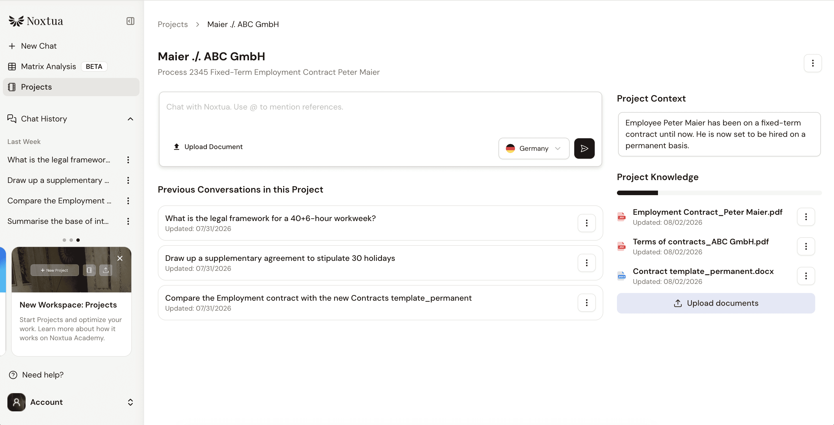Click the Germany flag icon
Image resolution: width=834 pixels, height=425 pixels.
[510, 148]
